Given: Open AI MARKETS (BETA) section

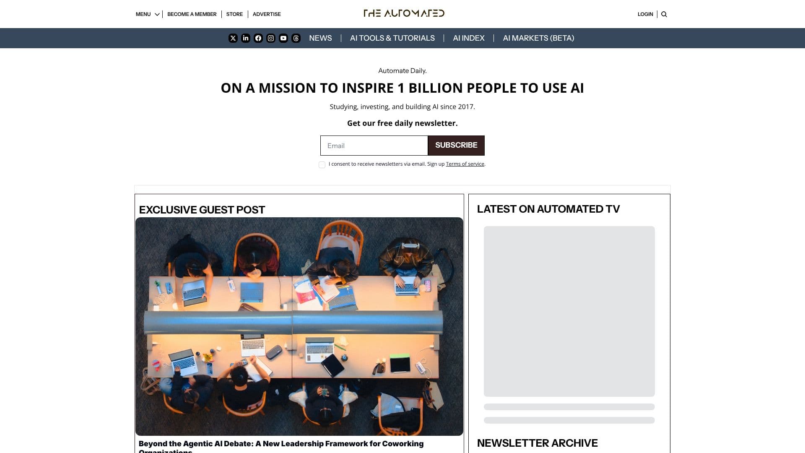Looking at the screenshot, I should coord(538,38).
